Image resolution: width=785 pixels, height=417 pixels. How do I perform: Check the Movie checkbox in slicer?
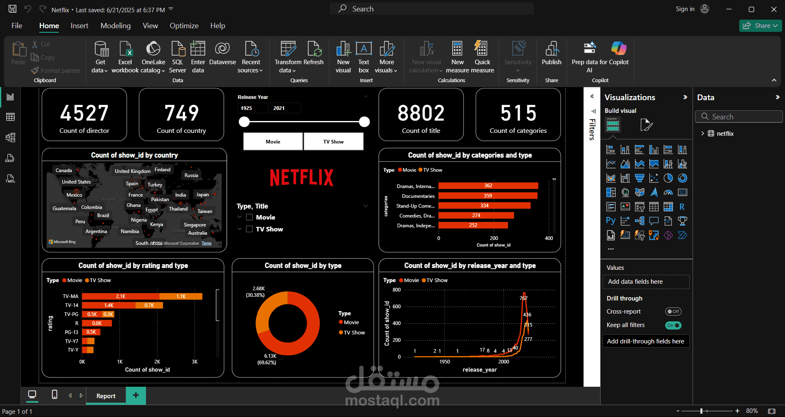pos(249,217)
